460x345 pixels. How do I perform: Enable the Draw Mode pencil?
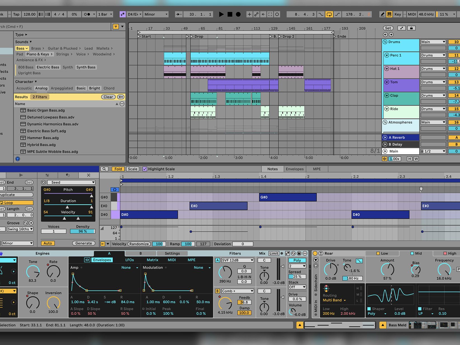(382, 14)
